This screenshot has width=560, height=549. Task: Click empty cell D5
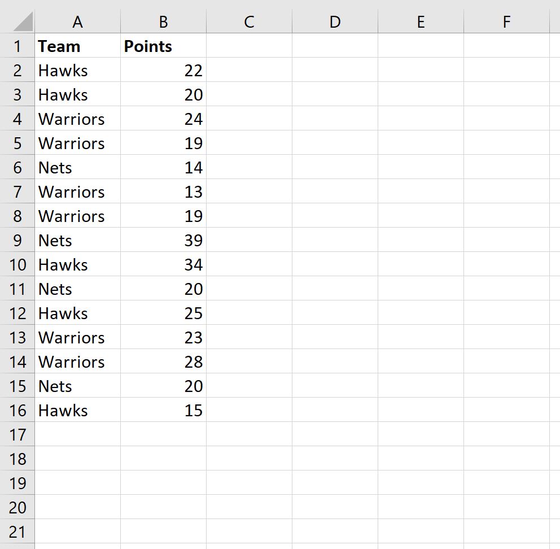click(335, 143)
